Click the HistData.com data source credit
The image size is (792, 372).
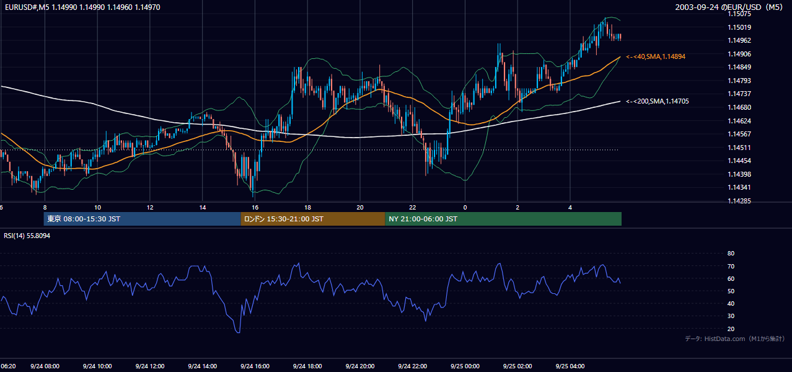(735, 339)
